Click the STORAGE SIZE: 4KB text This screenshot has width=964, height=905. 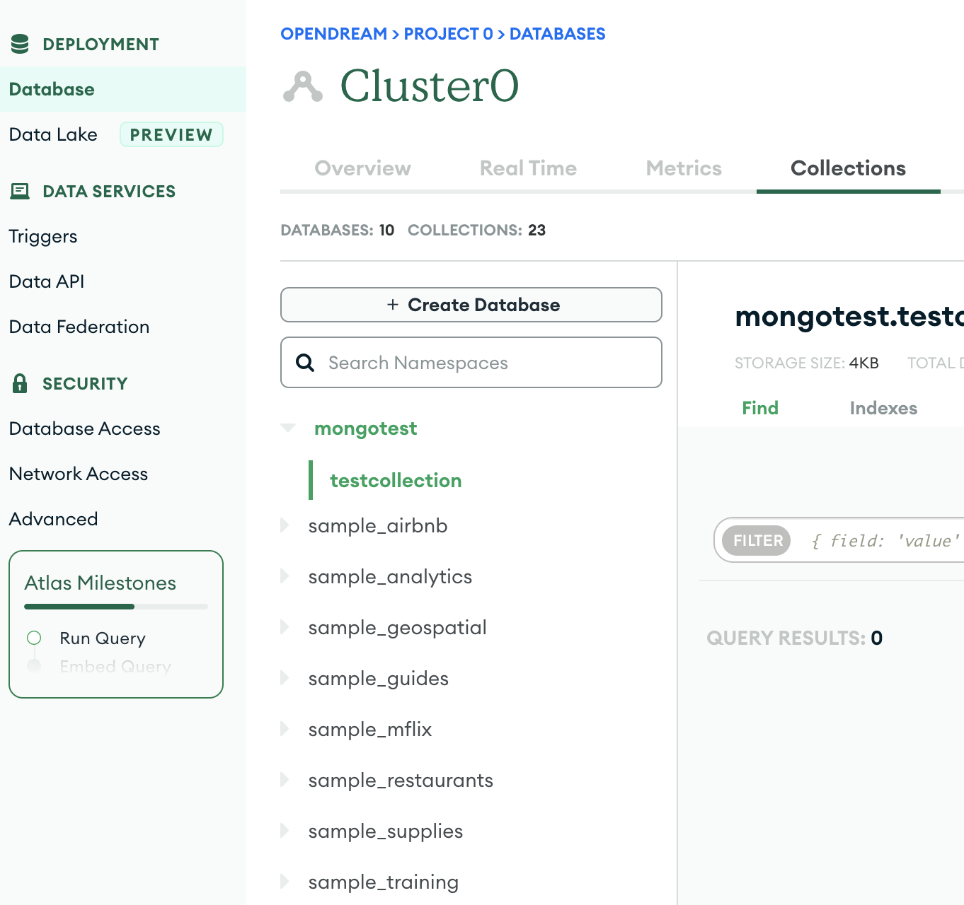(x=807, y=363)
